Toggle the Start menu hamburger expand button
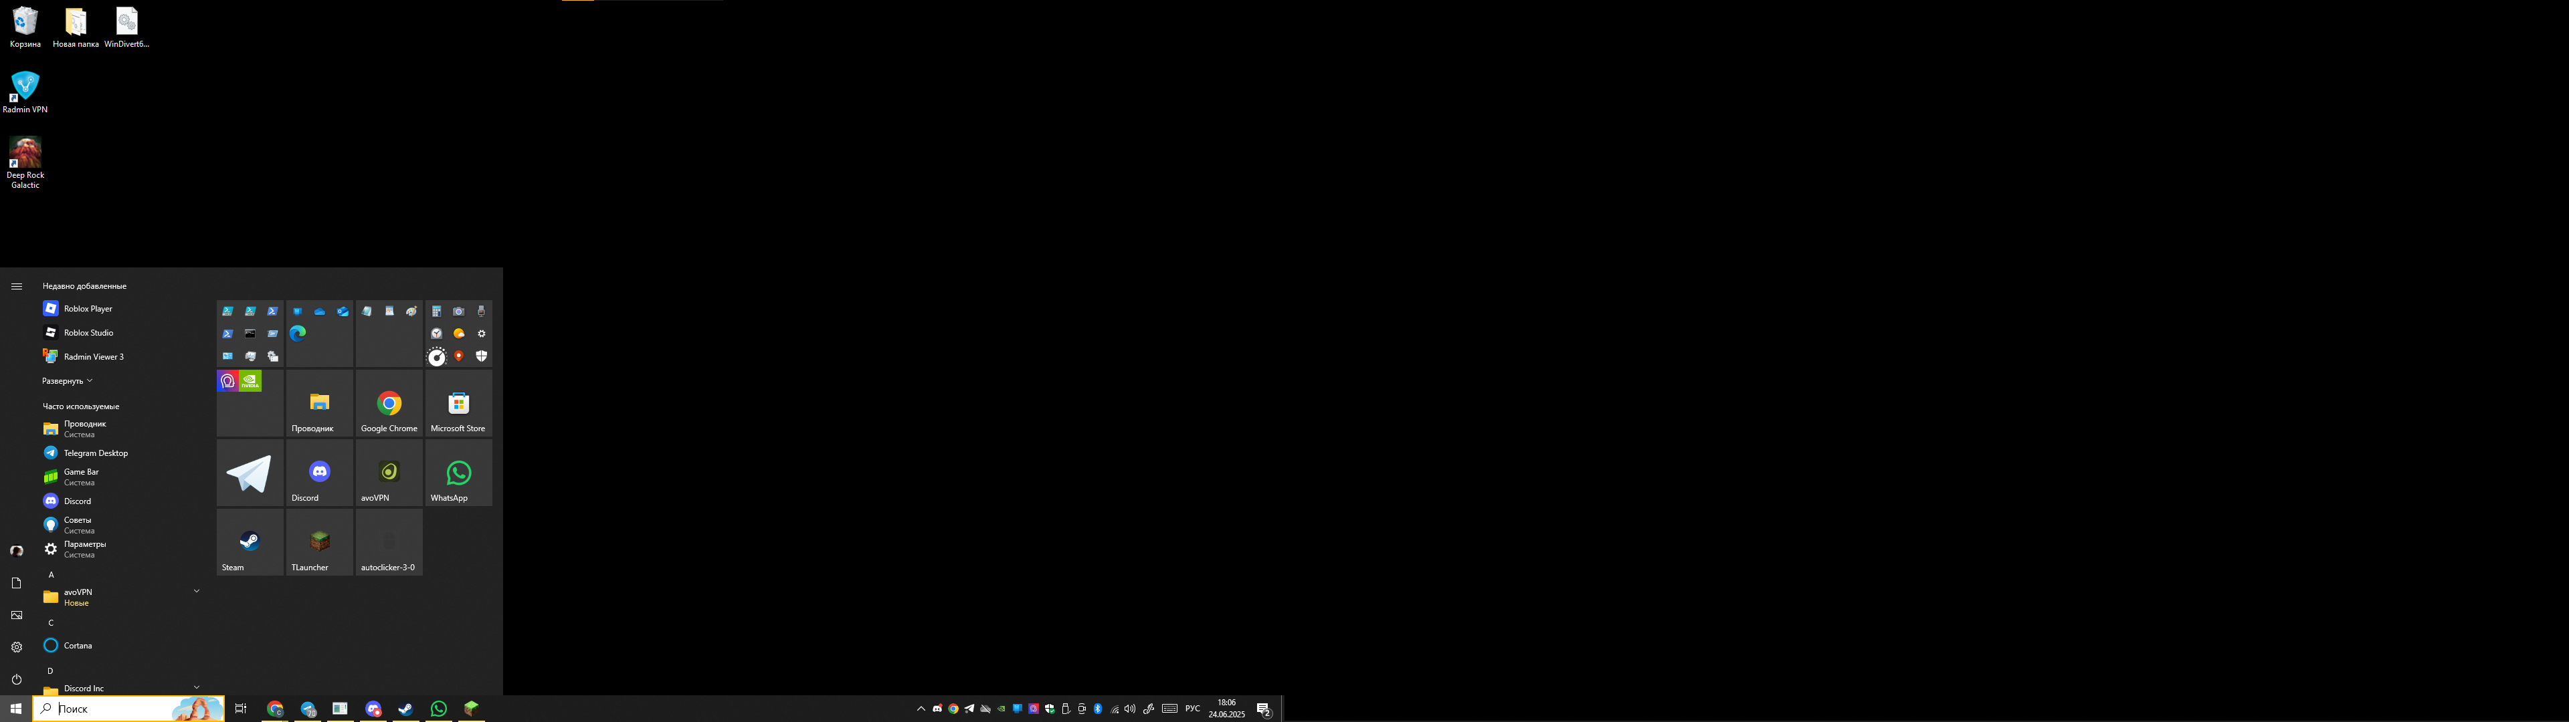This screenshot has height=722, width=2569. [16, 286]
